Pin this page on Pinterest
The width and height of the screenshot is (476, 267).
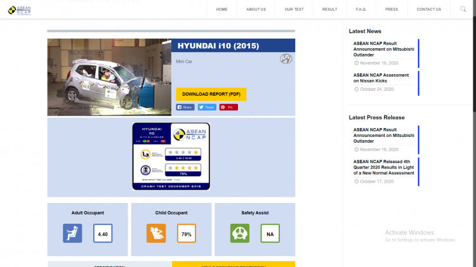[x=228, y=107]
